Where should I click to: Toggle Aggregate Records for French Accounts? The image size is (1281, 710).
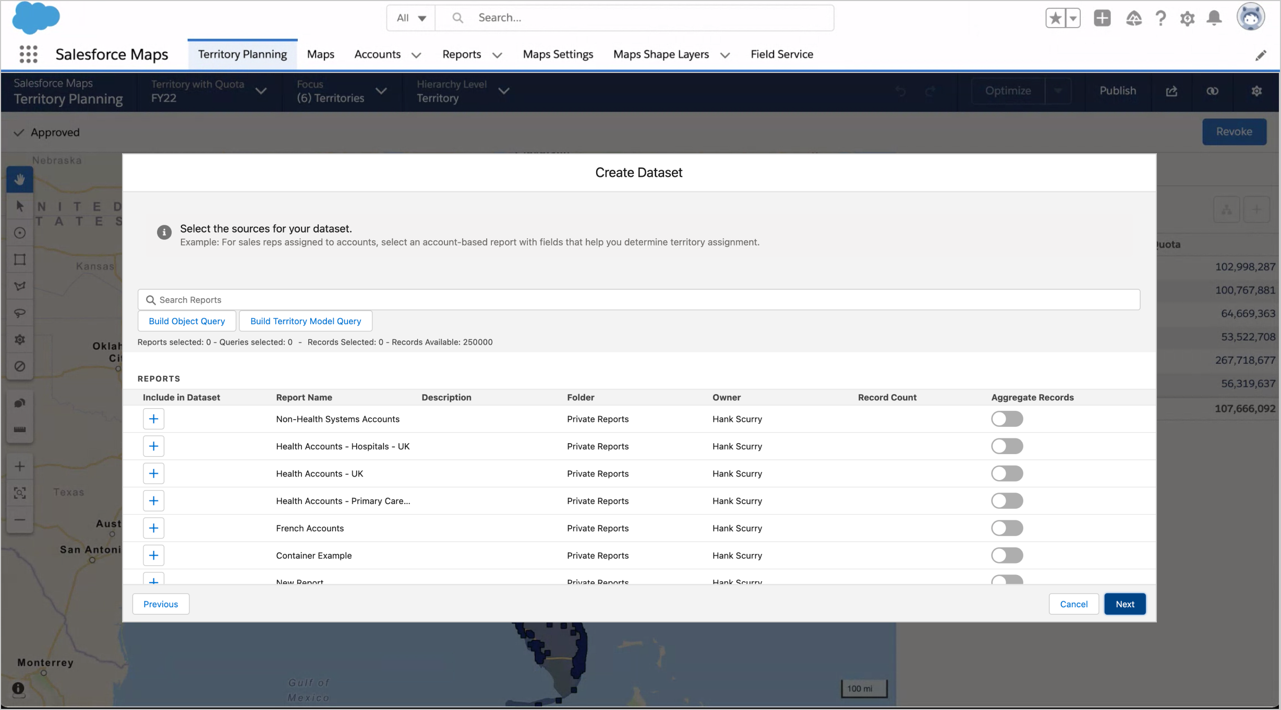coord(1007,528)
